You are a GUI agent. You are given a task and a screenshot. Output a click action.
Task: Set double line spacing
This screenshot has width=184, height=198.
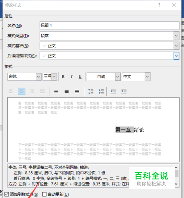pos(77,91)
